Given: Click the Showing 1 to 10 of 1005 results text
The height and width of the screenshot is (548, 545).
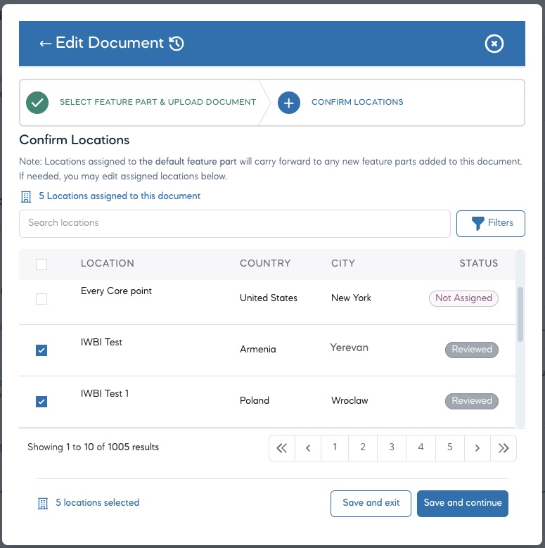Looking at the screenshot, I should [x=94, y=447].
